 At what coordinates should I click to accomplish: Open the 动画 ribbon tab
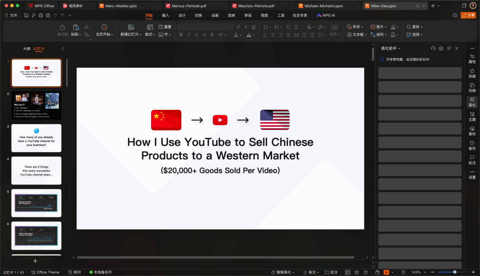click(215, 15)
